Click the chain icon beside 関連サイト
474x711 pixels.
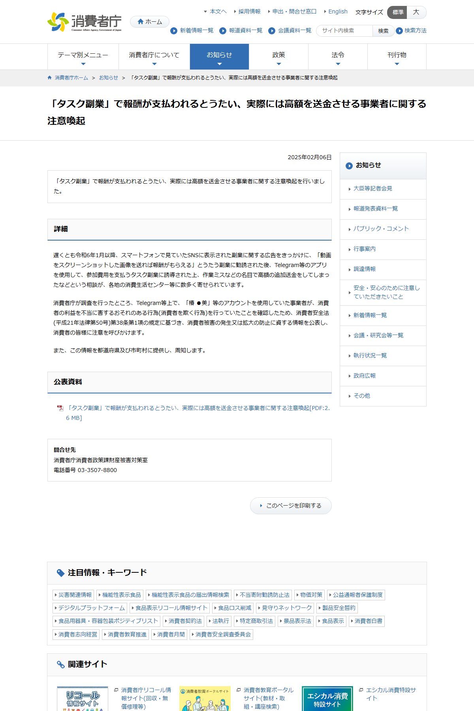(61, 664)
